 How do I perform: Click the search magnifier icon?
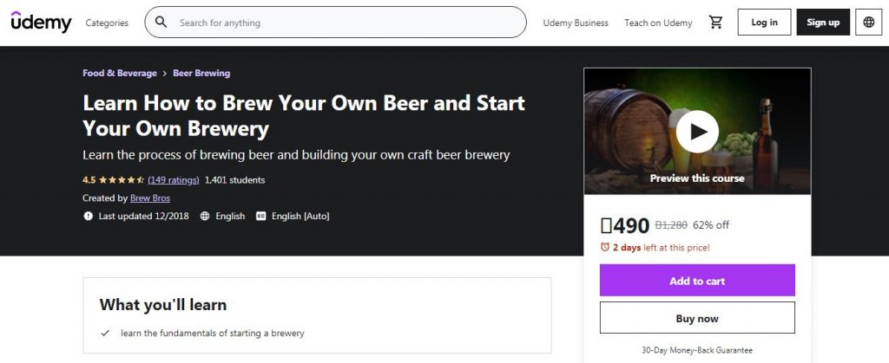pyautogui.click(x=161, y=23)
